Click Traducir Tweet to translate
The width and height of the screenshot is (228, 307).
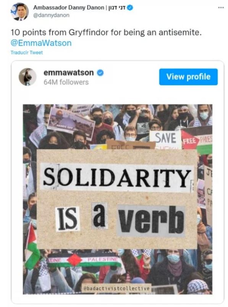[27, 52]
